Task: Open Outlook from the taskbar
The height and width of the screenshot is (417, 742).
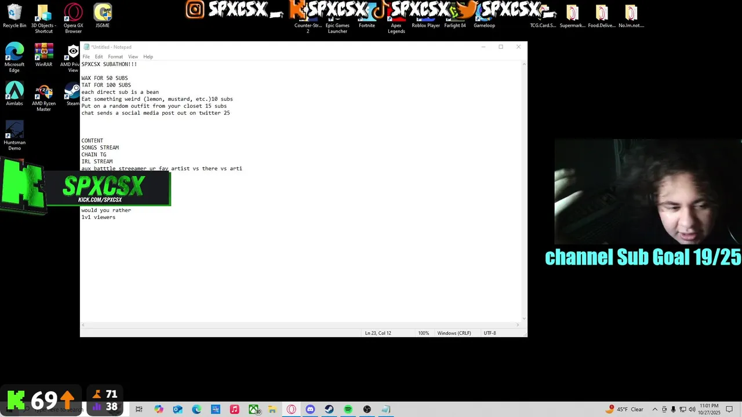Action: click(178, 409)
